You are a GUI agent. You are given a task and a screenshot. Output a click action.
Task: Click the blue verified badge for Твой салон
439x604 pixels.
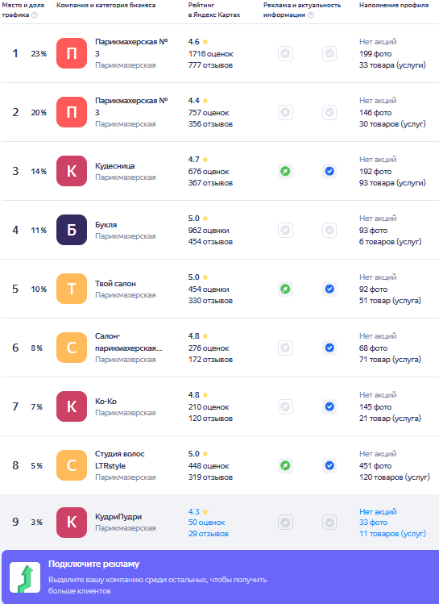pyautogui.click(x=329, y=289)
